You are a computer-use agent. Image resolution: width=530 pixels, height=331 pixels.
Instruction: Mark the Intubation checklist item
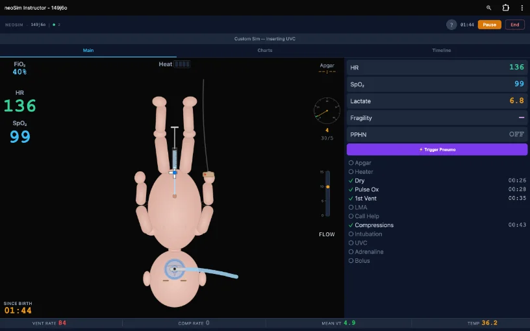[366, 234]
